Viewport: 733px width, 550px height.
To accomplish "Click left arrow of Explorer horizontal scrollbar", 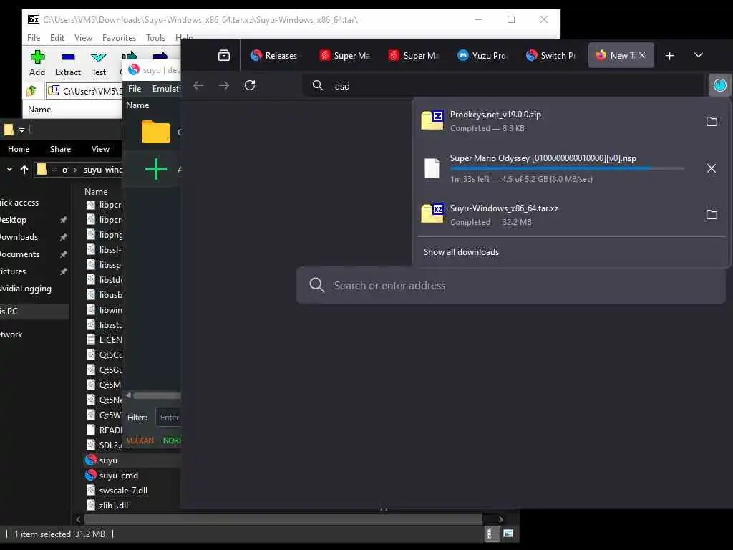I will pos(79,519).
